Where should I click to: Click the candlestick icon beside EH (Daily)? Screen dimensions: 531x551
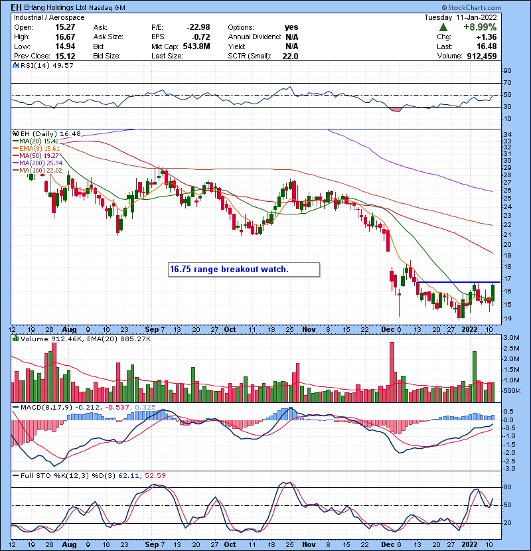click(x=15, y=133)
